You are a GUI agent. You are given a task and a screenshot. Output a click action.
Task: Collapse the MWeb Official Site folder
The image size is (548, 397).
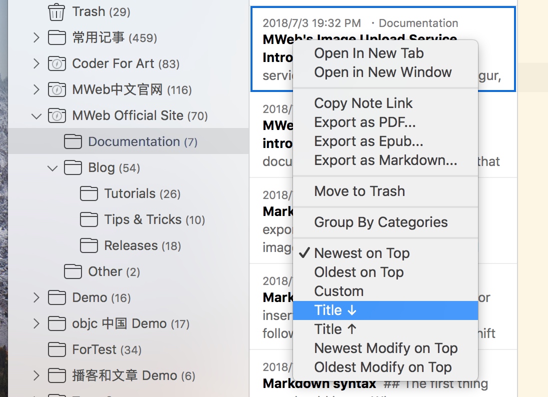(36, 116)
